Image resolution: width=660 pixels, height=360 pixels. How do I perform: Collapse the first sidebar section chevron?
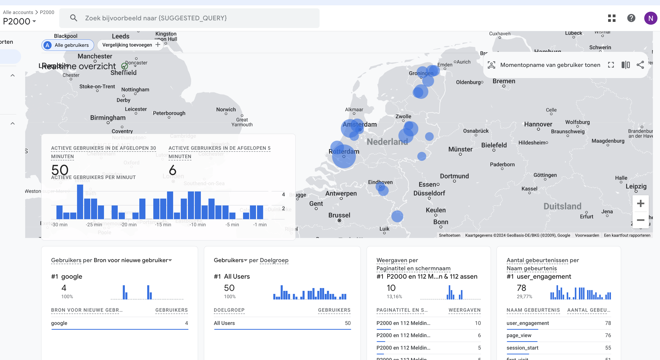[x=12, y=75]
